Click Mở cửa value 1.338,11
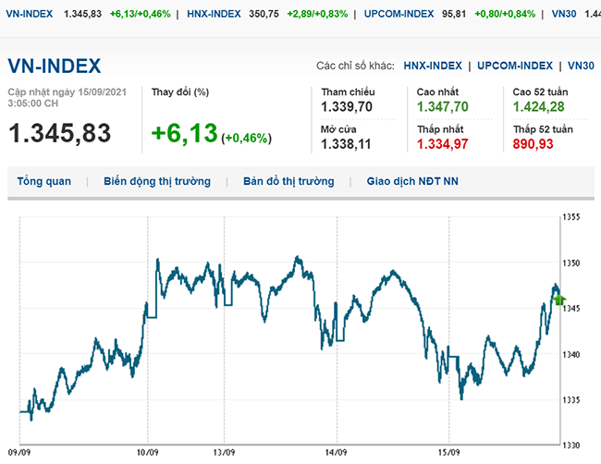This screenshot has width=601, height=464. 346,144
